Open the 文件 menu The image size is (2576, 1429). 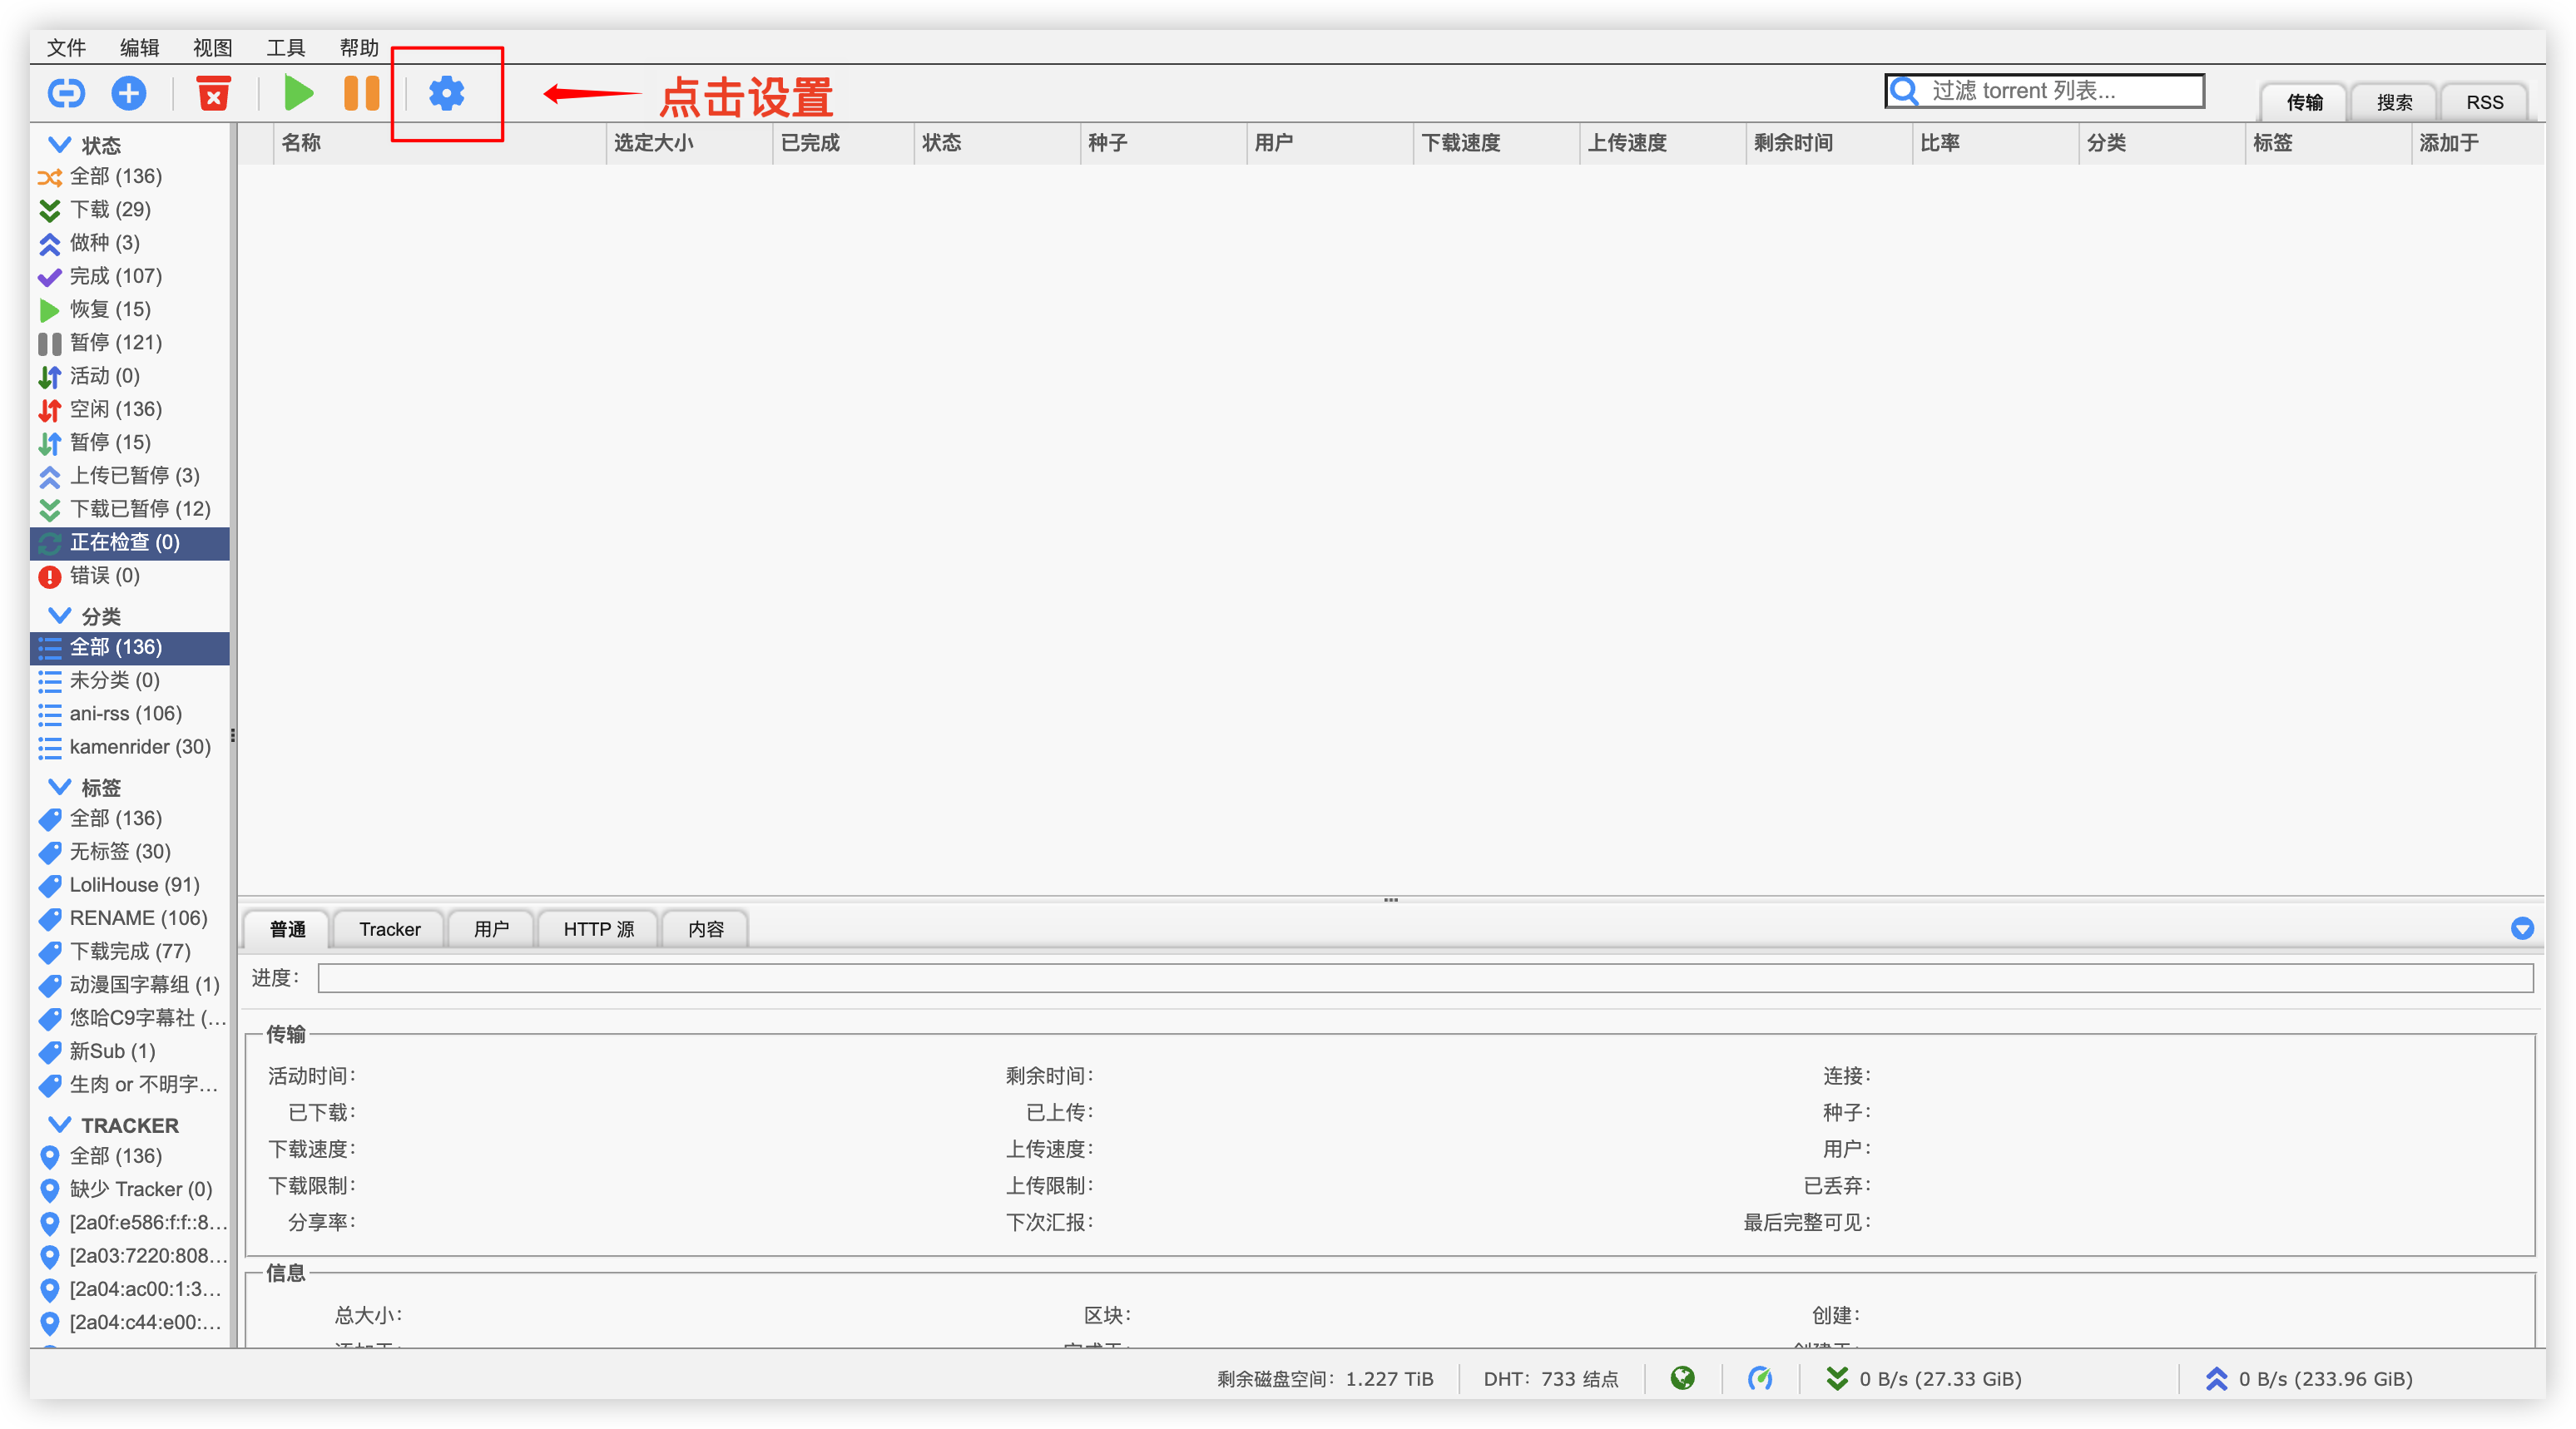point(66,47)
